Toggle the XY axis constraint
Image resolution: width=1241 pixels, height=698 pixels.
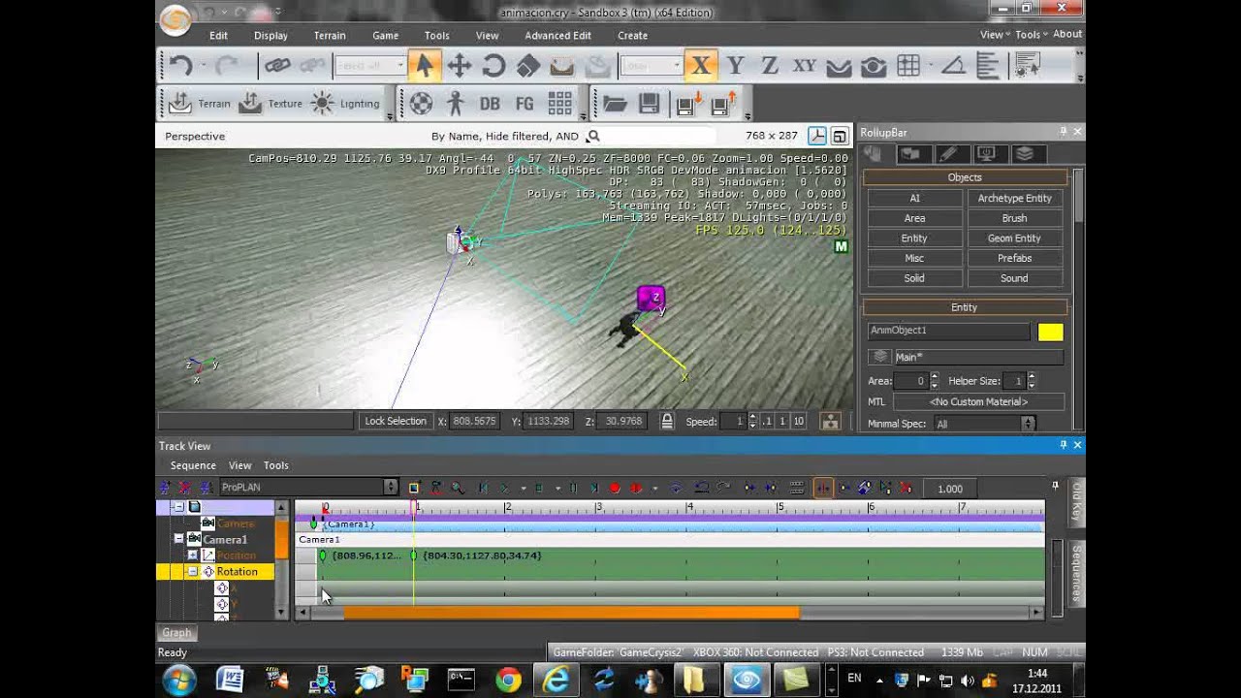[x=805, y=66]
